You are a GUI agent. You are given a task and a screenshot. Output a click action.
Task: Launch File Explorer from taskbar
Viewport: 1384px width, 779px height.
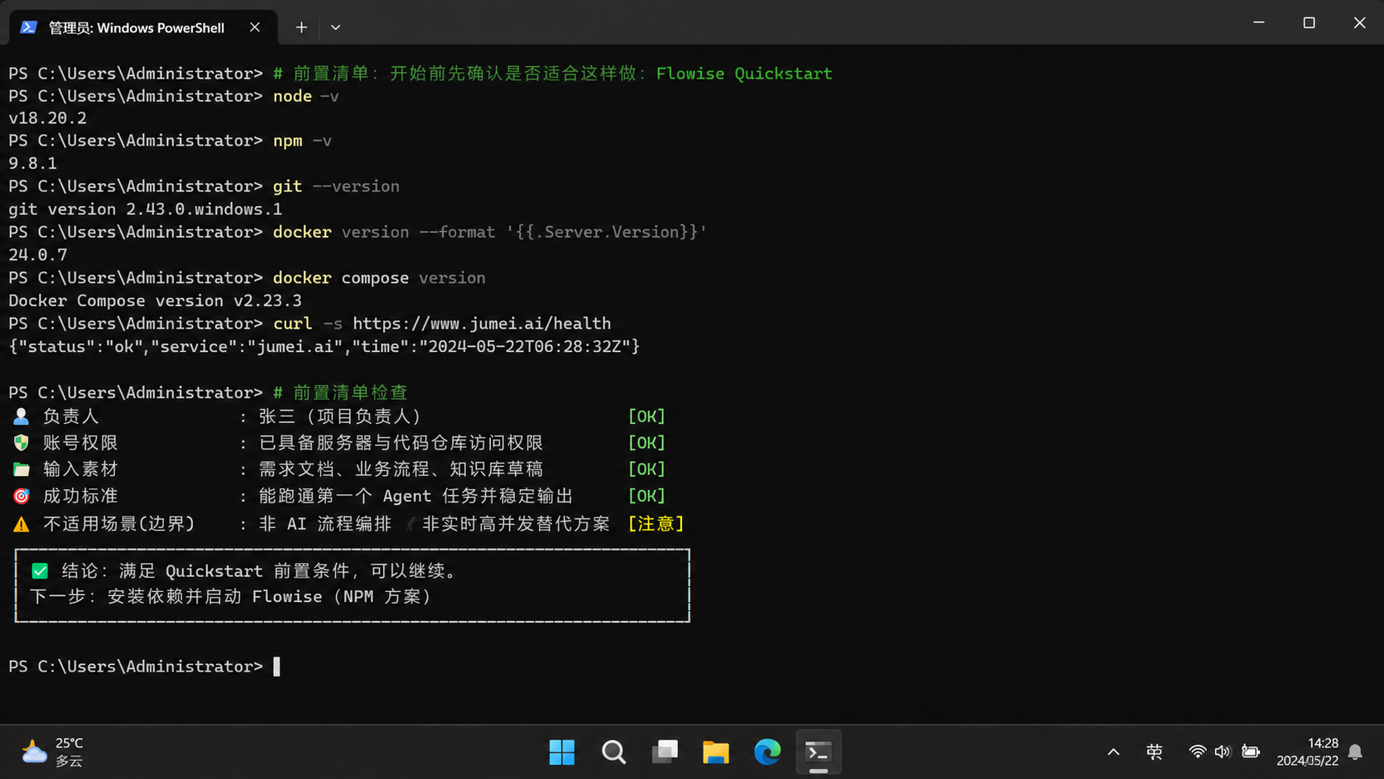[716, 753]
